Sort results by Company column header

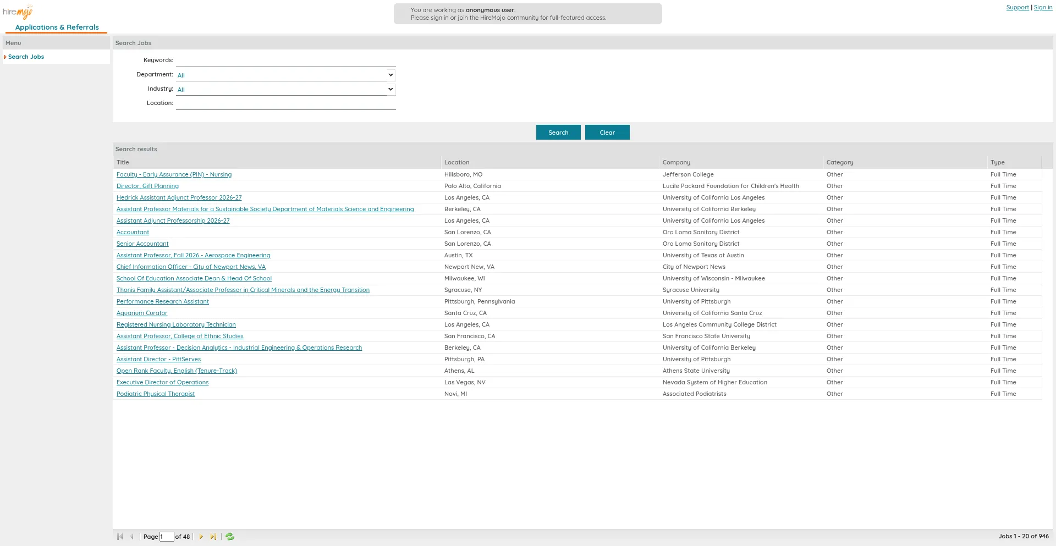[676, 162]
